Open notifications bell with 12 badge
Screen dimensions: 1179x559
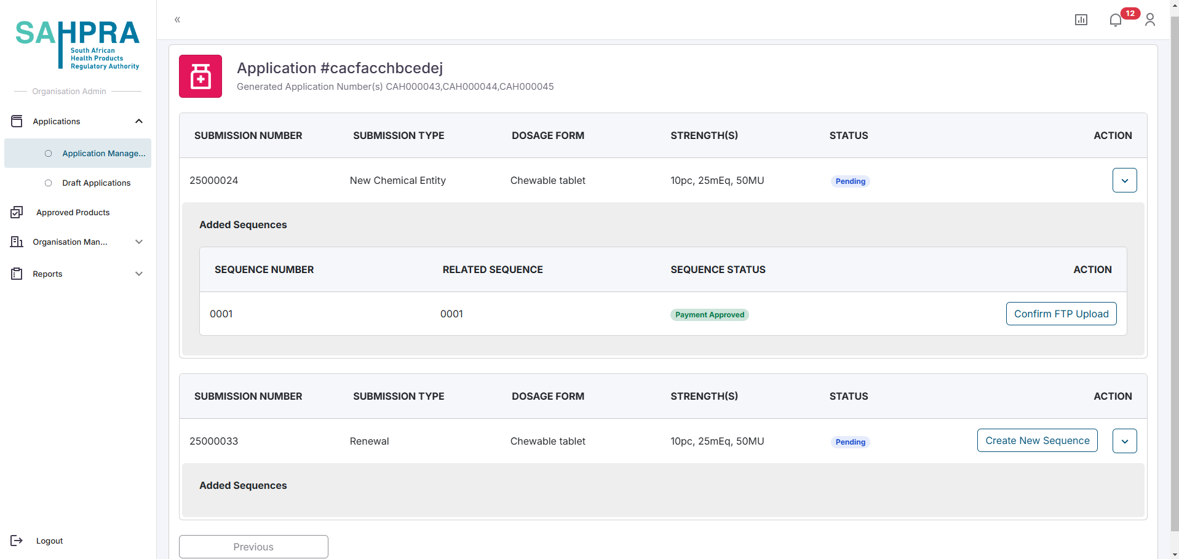pyautogui.click(x=1116, y=20)
